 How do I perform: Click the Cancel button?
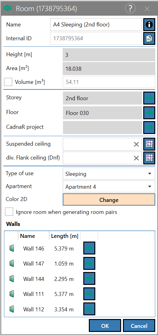pyautogui.click(x=139, y=326)
